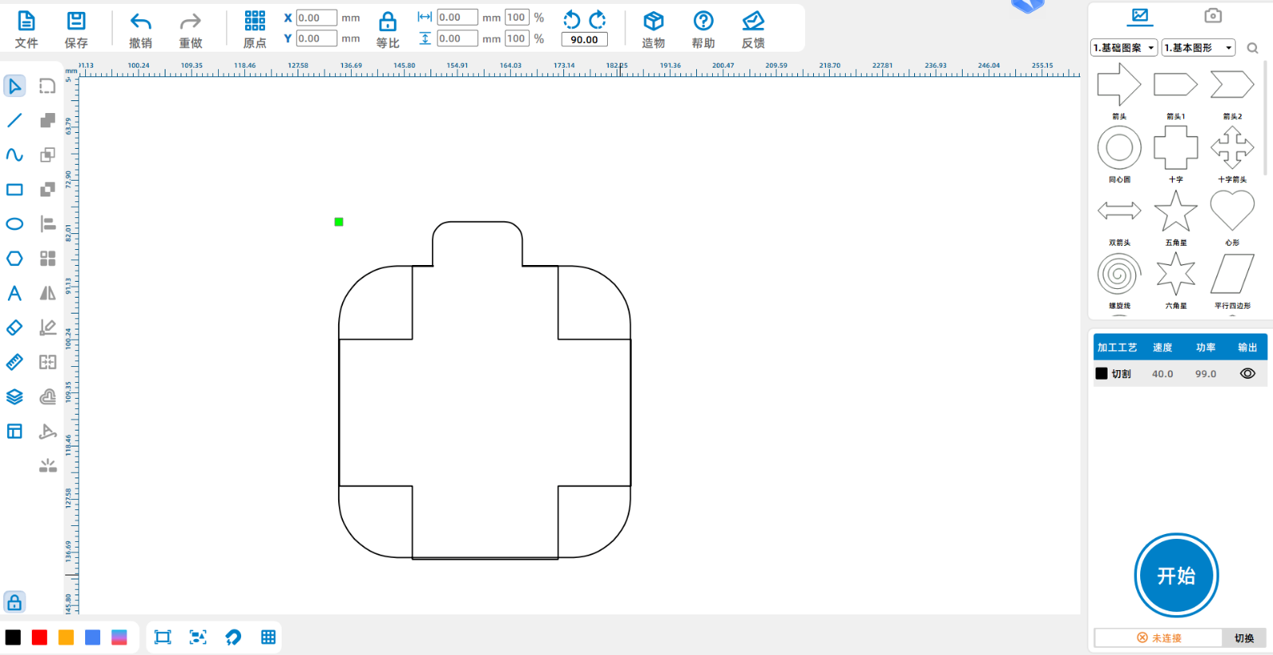This screenshot has height=655, width=1273.
Task: Click the undo (撤销) arrow
Action: [x=141, y=21]
